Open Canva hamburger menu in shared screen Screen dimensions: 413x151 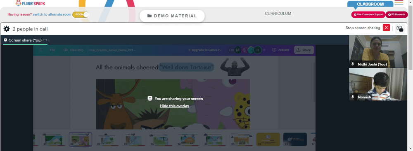(x=41, y=50)
